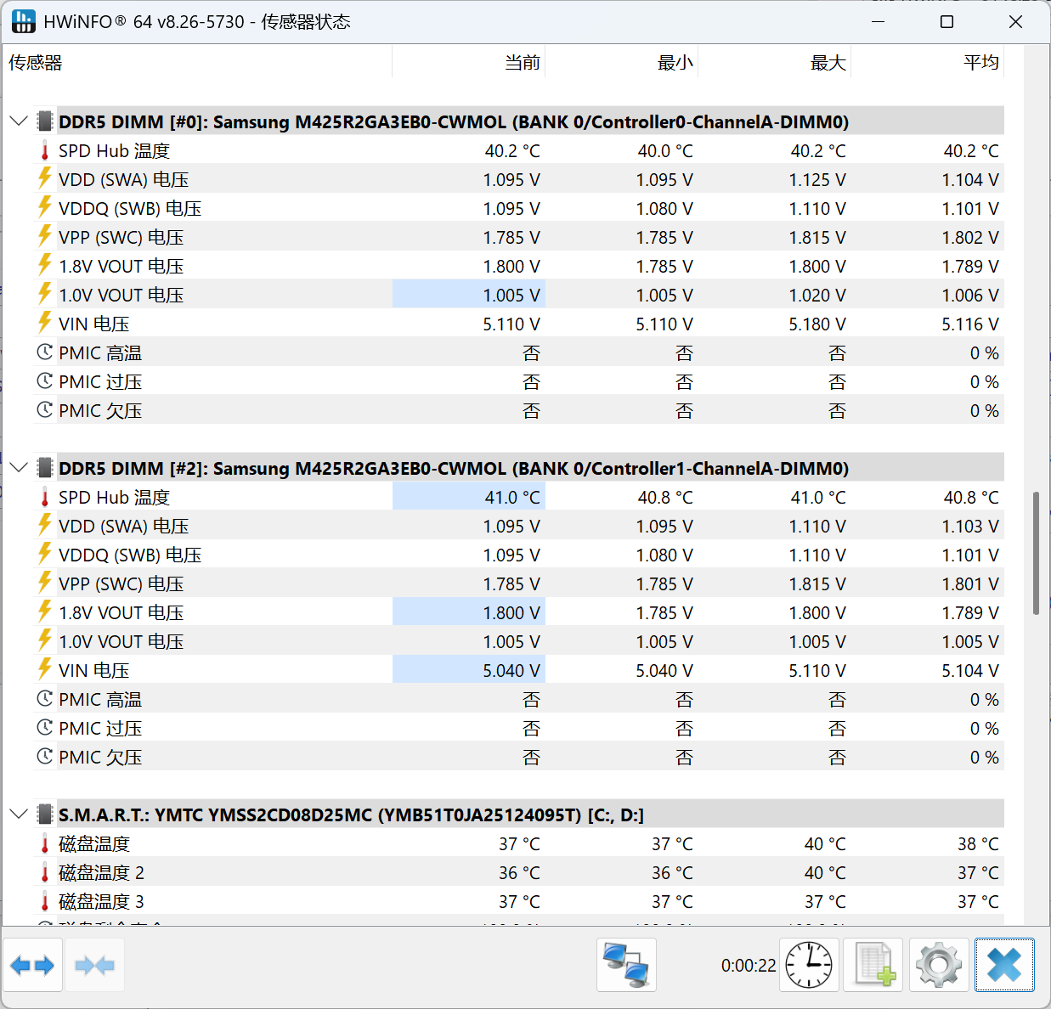Select DIMM #2 PMIC 高温 row label
This screenshot has width=1051, height=1009.
pos(100,699)
